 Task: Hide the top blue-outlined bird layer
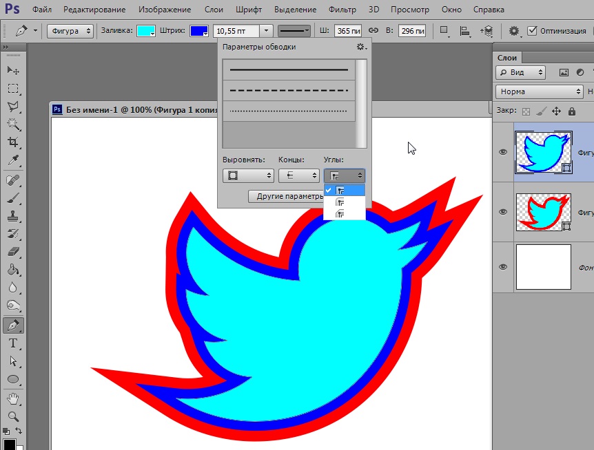503,152
